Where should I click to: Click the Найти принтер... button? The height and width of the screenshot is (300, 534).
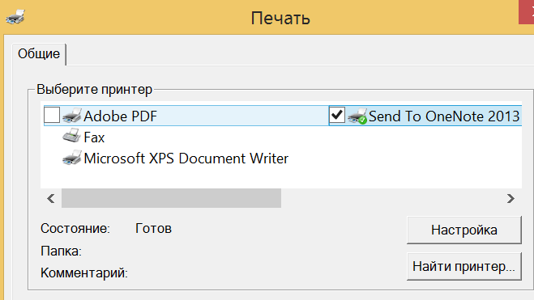[464, 266]
